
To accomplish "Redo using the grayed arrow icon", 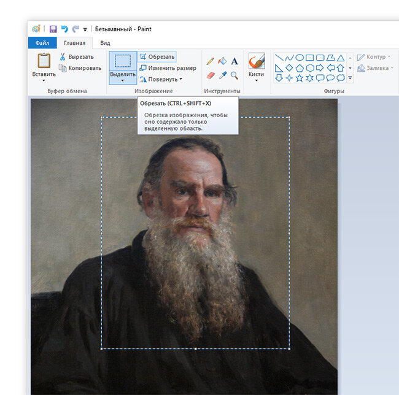I will 76,29.
